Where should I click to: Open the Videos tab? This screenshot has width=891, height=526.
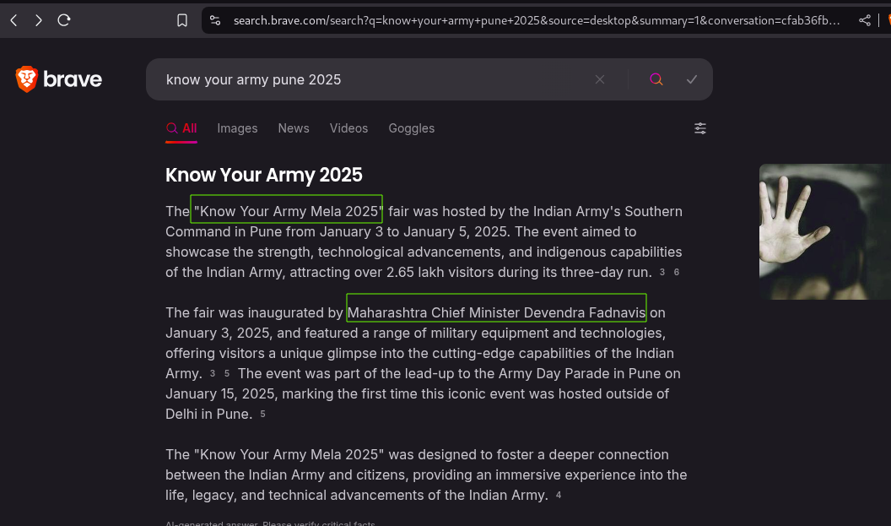(x=348, y=128)
